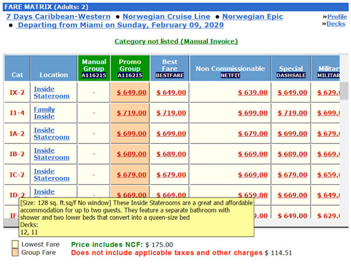Select IC-2 Military fare $659
351x265 pixels.
(328, 174)
